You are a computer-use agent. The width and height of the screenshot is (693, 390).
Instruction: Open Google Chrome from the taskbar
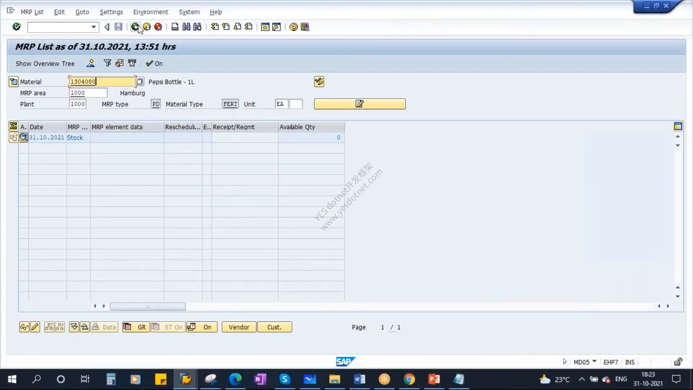tap(409, 379)
